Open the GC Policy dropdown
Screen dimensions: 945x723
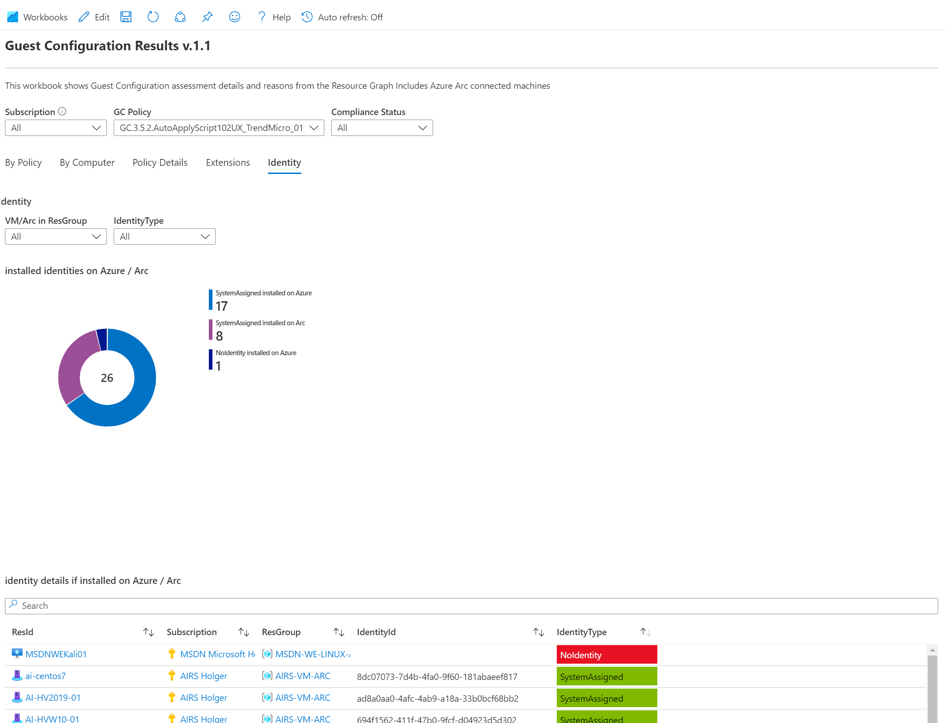click(219, 128)
